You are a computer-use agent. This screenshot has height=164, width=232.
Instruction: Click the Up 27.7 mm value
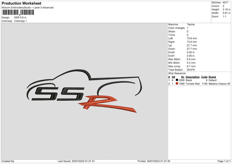pyautogui.click(x=192, y=45)
